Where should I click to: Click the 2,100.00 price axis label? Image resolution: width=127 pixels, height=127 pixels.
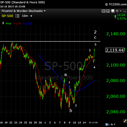116,65
